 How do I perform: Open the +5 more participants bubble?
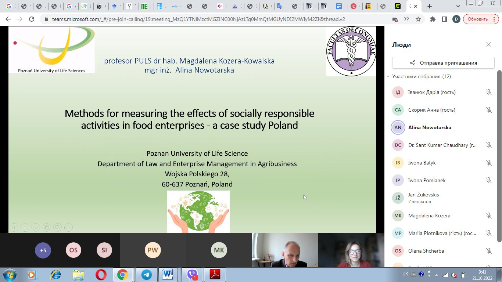tap(43, 250)
